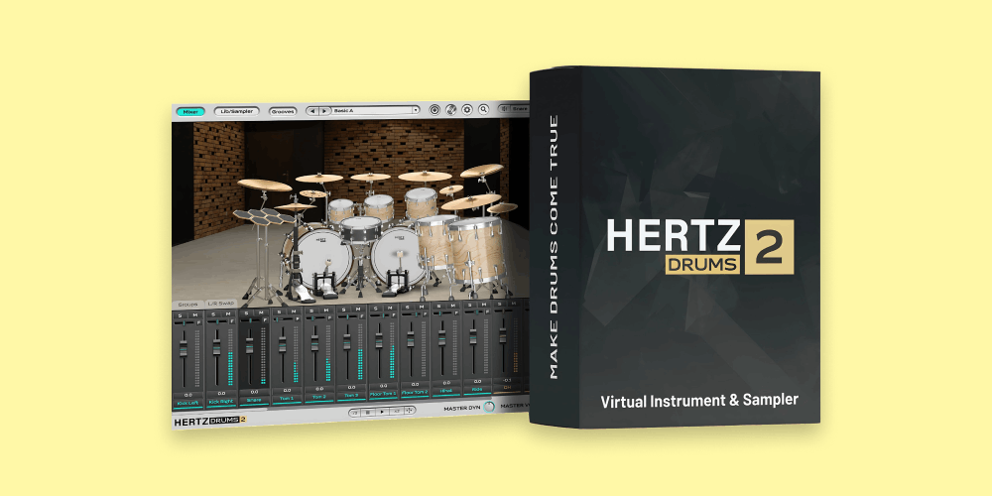Solo the Floor Tom 1 channel
Viewport: 992px width, 496px height.
376,309
